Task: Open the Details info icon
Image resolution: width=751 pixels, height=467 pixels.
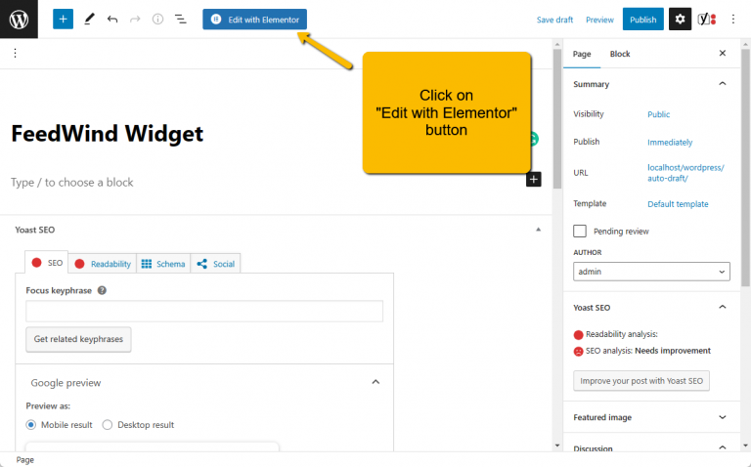Action: [157, 19]
